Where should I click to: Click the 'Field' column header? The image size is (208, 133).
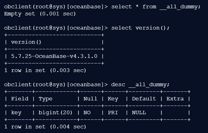(x=20, y=99)
